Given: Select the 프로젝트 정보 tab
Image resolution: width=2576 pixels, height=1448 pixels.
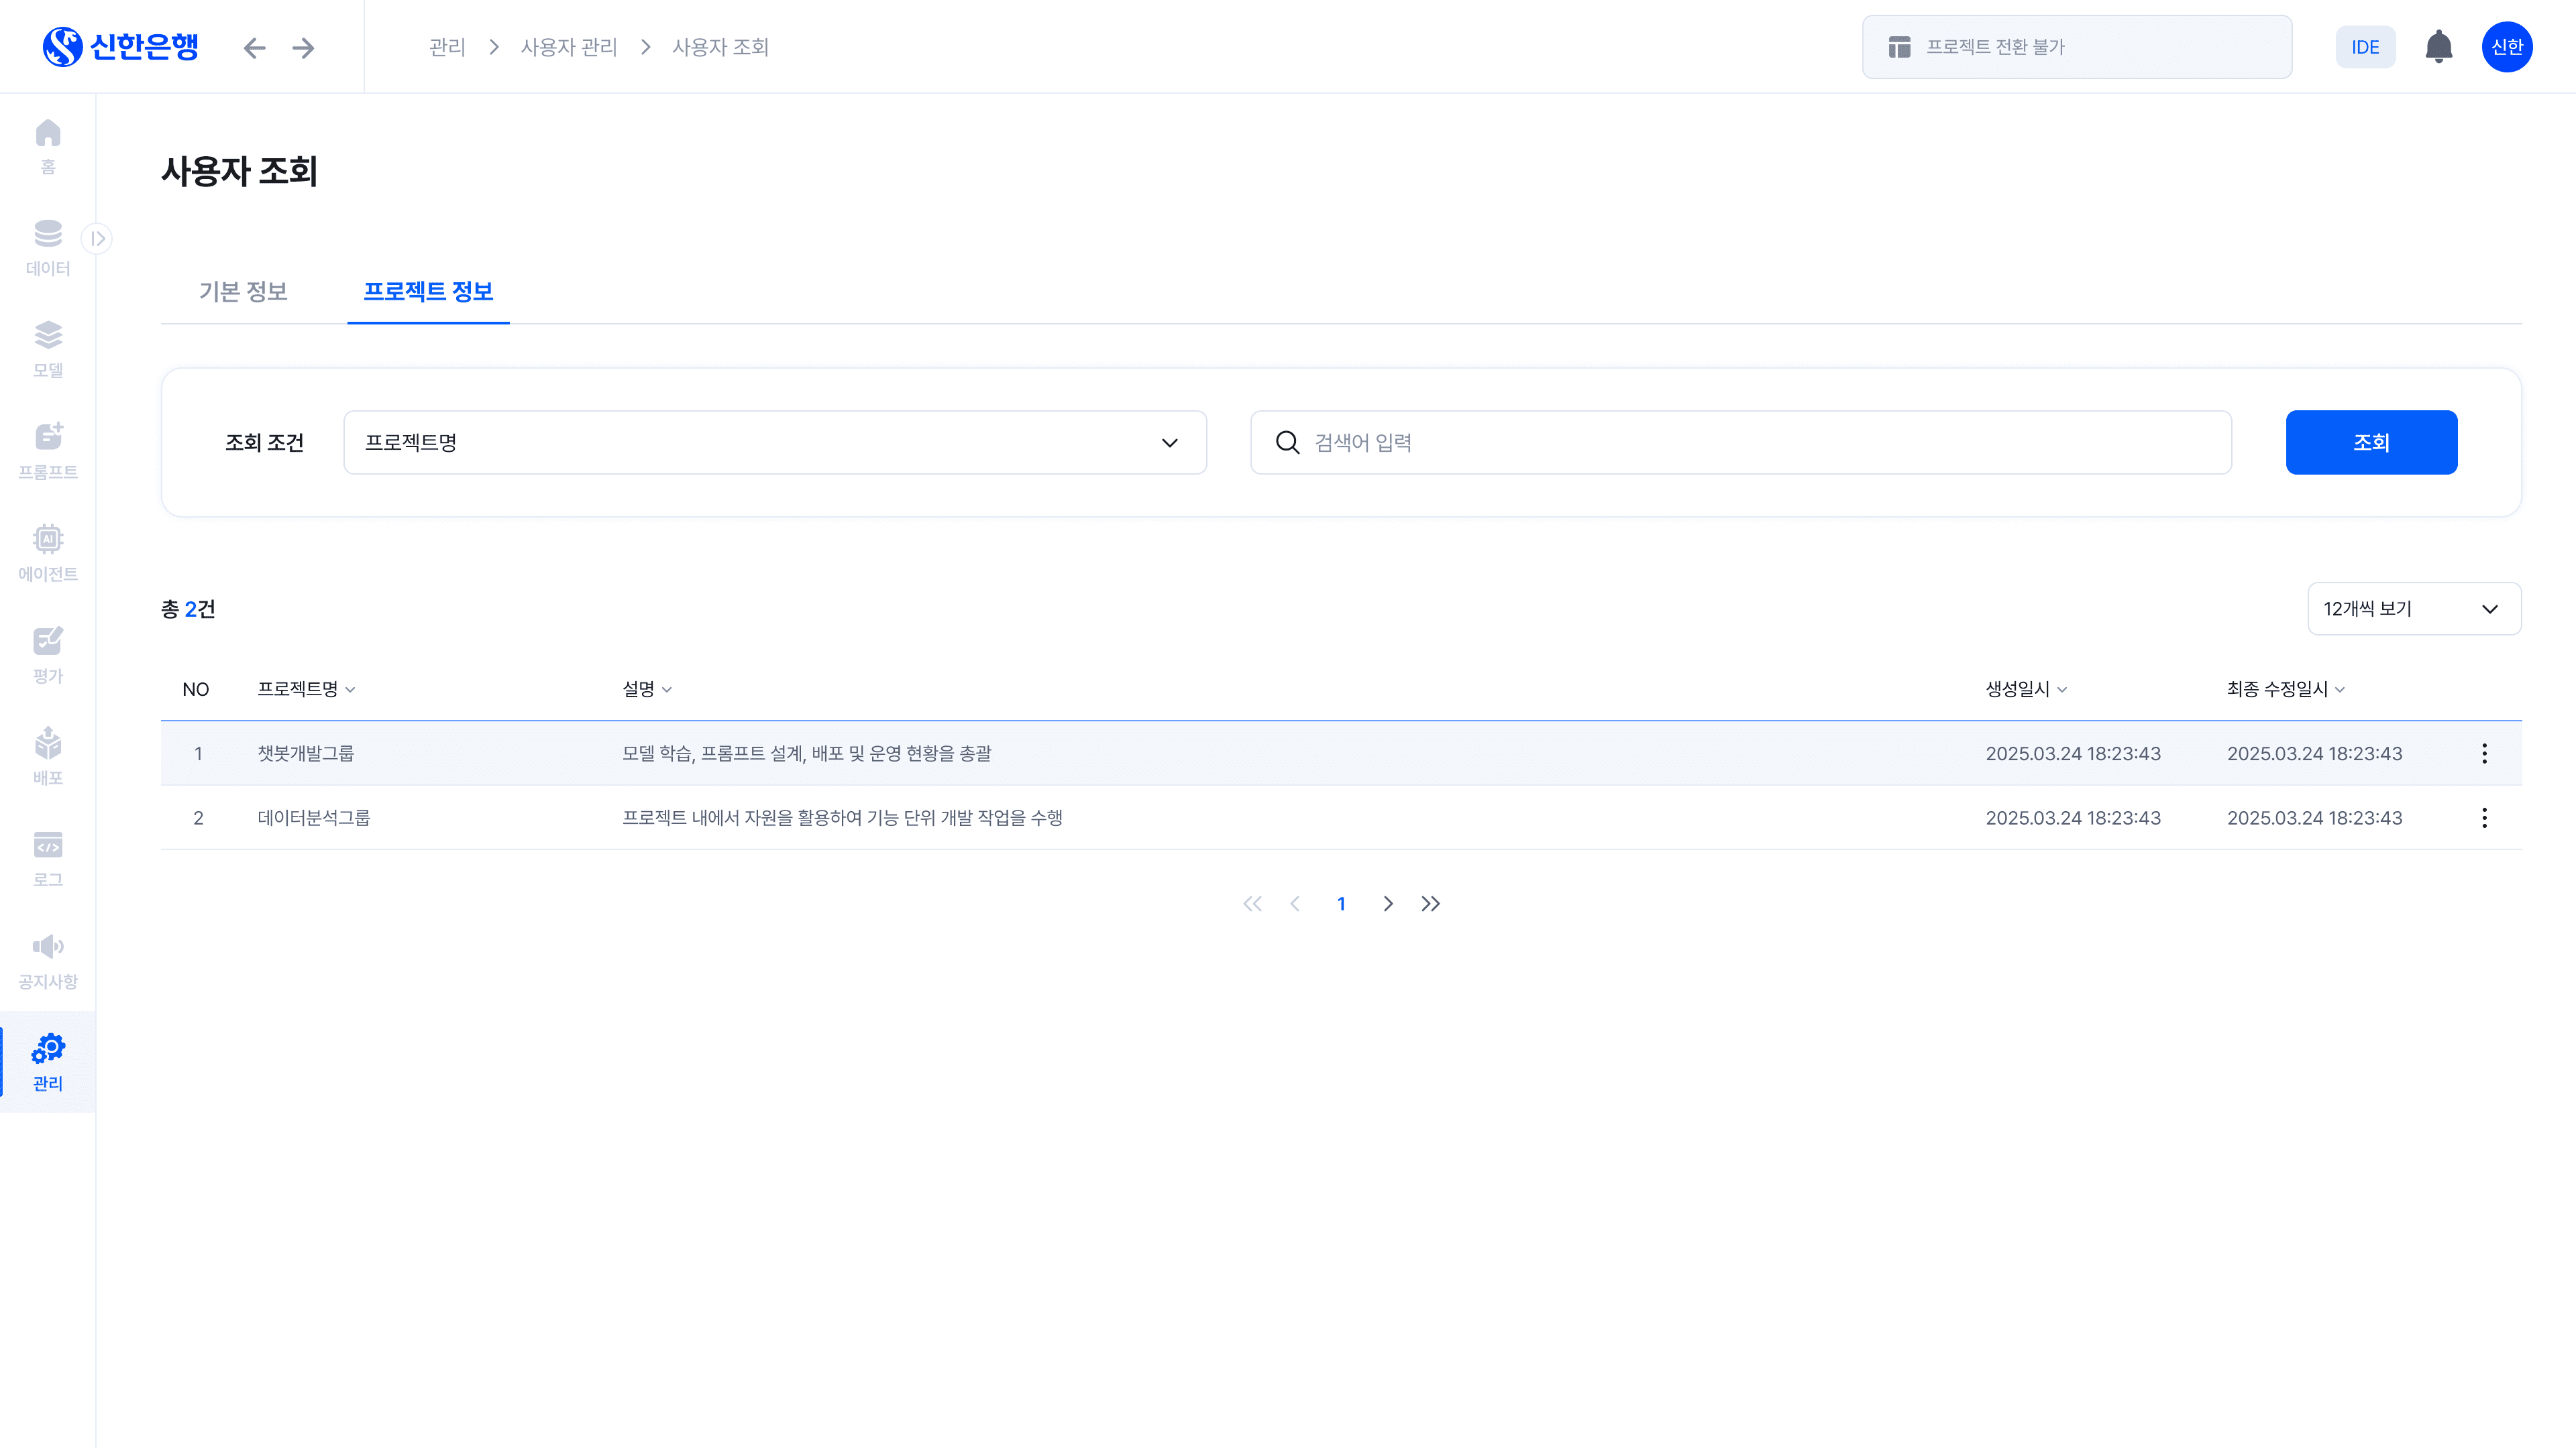Looking at the screenshot, I should pos(428,292).
